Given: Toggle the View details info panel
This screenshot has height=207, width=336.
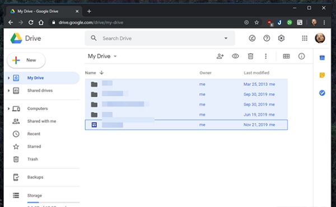Looking at the screenshot, I should click(x=301, y=56).
